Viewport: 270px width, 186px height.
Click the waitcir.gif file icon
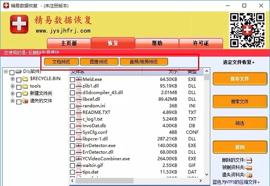pyautogui.click(x=79, y=165)
